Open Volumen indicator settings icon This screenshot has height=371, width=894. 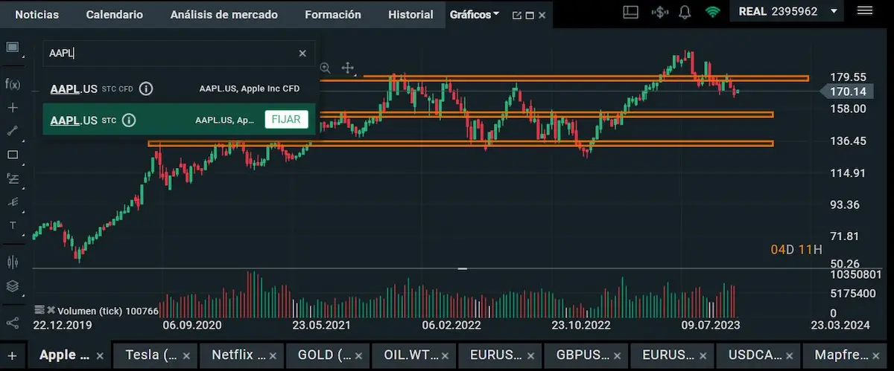click(x=39, y=310)
